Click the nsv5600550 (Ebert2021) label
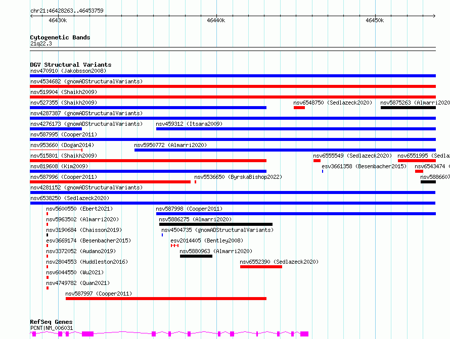450x339 pixels. point(79,209)
